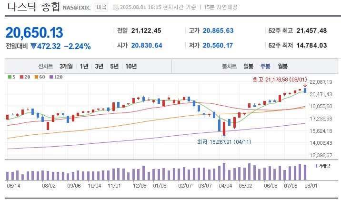Click the 03/07 date axis label
The width and height of the screenshot is (341, 200).
205,186
